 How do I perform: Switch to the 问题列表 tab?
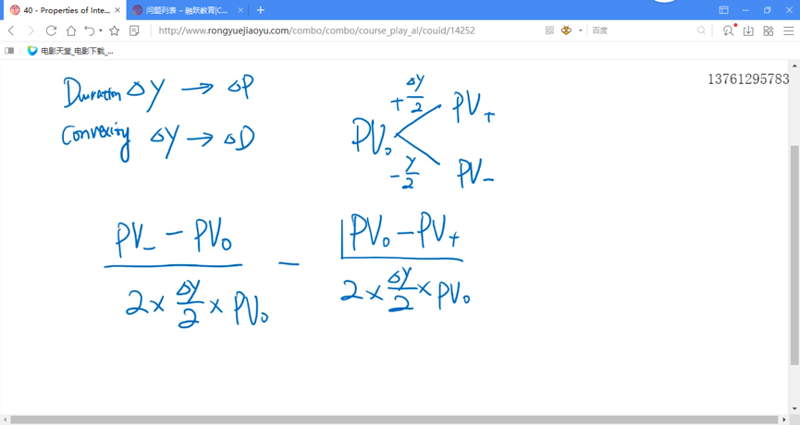pos(185,10)
